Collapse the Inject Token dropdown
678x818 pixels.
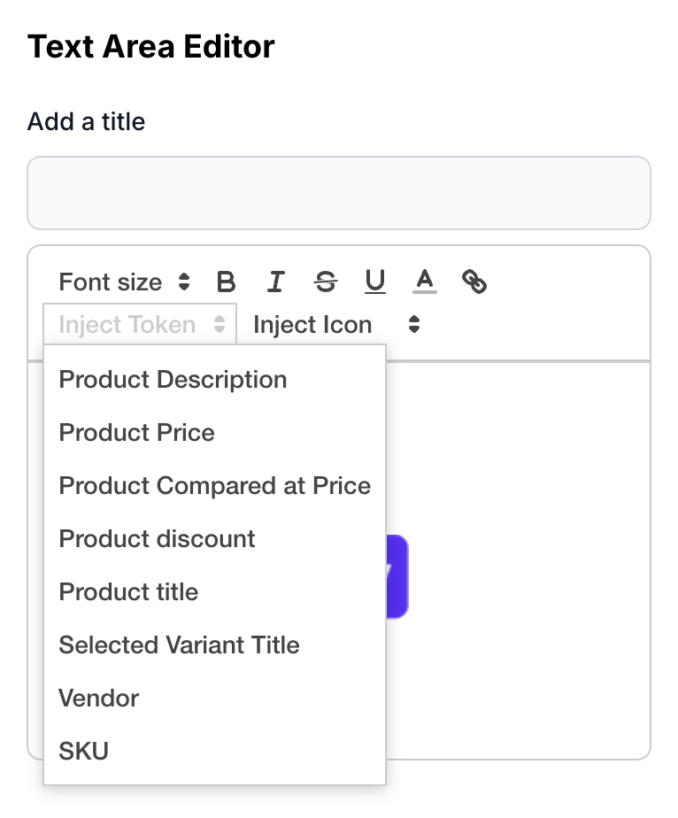coord(140,325)
